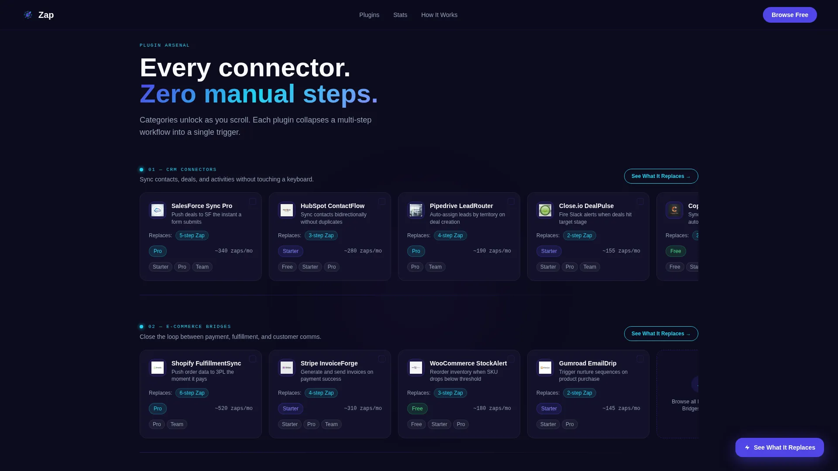Viewport: 838px width, 471px height.
Task: Open the Stripe InvoiceForge plugin icon
Action: tap(287, 368)
